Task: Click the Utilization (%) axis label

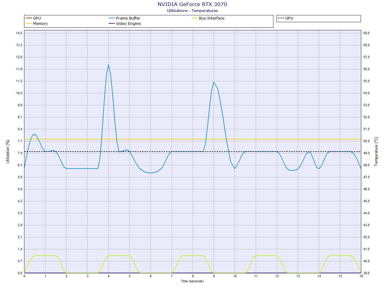Action: tap(8, 151)
